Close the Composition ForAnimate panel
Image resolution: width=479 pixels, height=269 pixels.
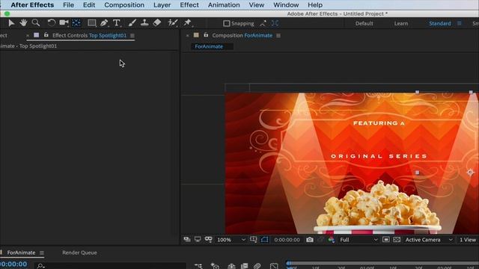pyautogui.click(x=187, y=36)
